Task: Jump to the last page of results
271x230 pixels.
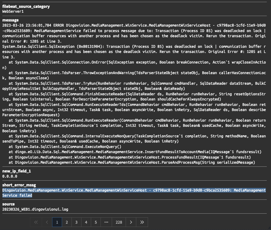Action: pyautogui.click(x=142, y=222)
